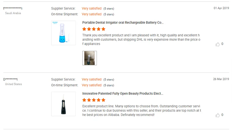Image resolution: width=232 pixels, height=130 pixels.
Task: Click the second review's five-star rating
Action: coord(94,100)
